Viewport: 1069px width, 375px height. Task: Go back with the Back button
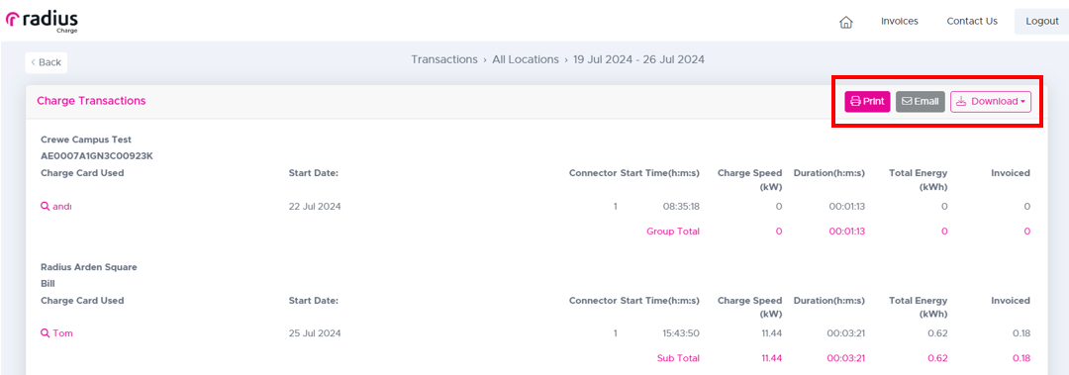coord(47,62)
